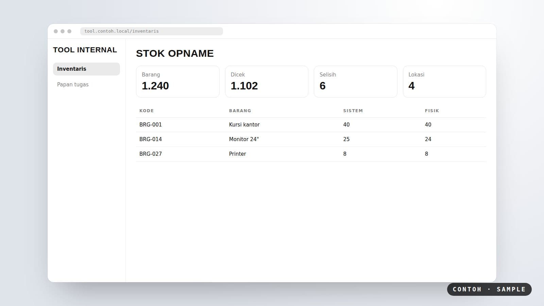This screenshot has height=306, width=544.
Task: Select code BRG-001 in the table
Action: click(151, 125)
